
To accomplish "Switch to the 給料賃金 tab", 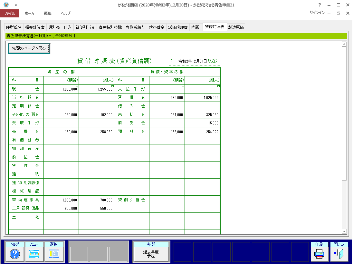I will point(157,27).
